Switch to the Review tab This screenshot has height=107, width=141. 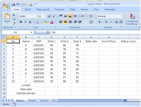[x=84, y=9]
